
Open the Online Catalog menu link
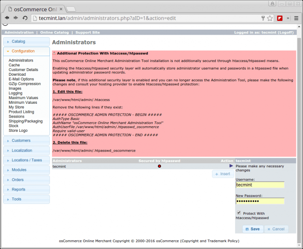pos(54,32)
